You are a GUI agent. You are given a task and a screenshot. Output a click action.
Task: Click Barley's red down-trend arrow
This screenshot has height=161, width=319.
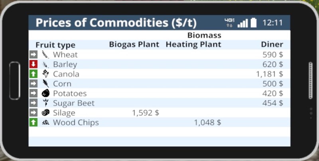pyautogui.click(x=33, y=64)
